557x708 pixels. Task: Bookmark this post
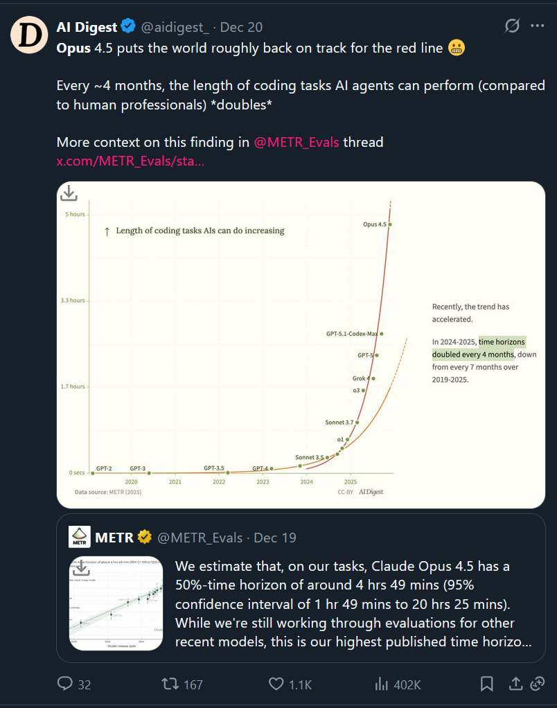pos(487,684)
